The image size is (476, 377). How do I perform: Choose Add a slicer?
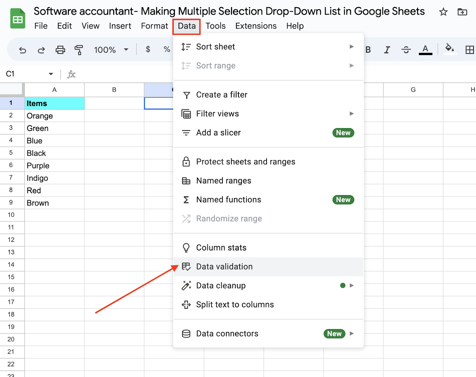[268, 133]
